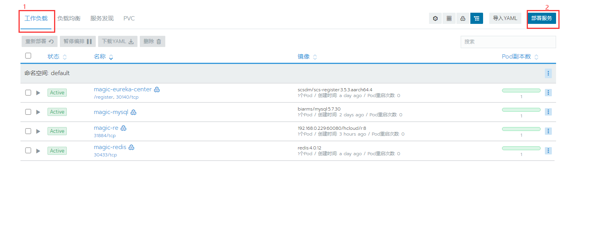Click the 导入YAML button
This screenshot has width=614, height=248.
click(505, 18)
